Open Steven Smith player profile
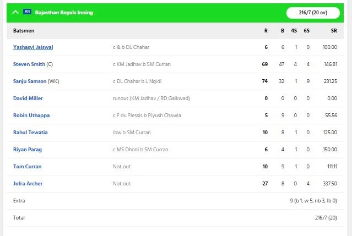Viewport: 352px width, 236px height. [29, 64]
